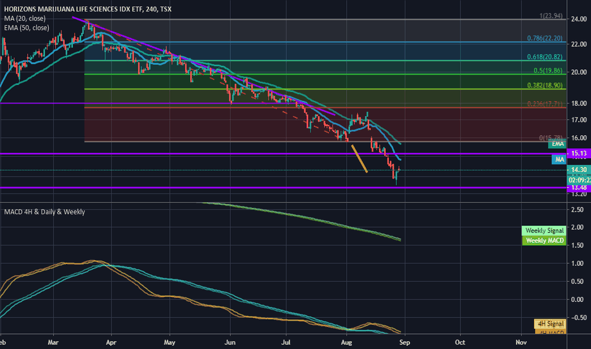The height and width of the screenshot is (349, 591).
Task: Select the 0.618(20.82) Fibonacci label
Action: click(x=545, y=57)
